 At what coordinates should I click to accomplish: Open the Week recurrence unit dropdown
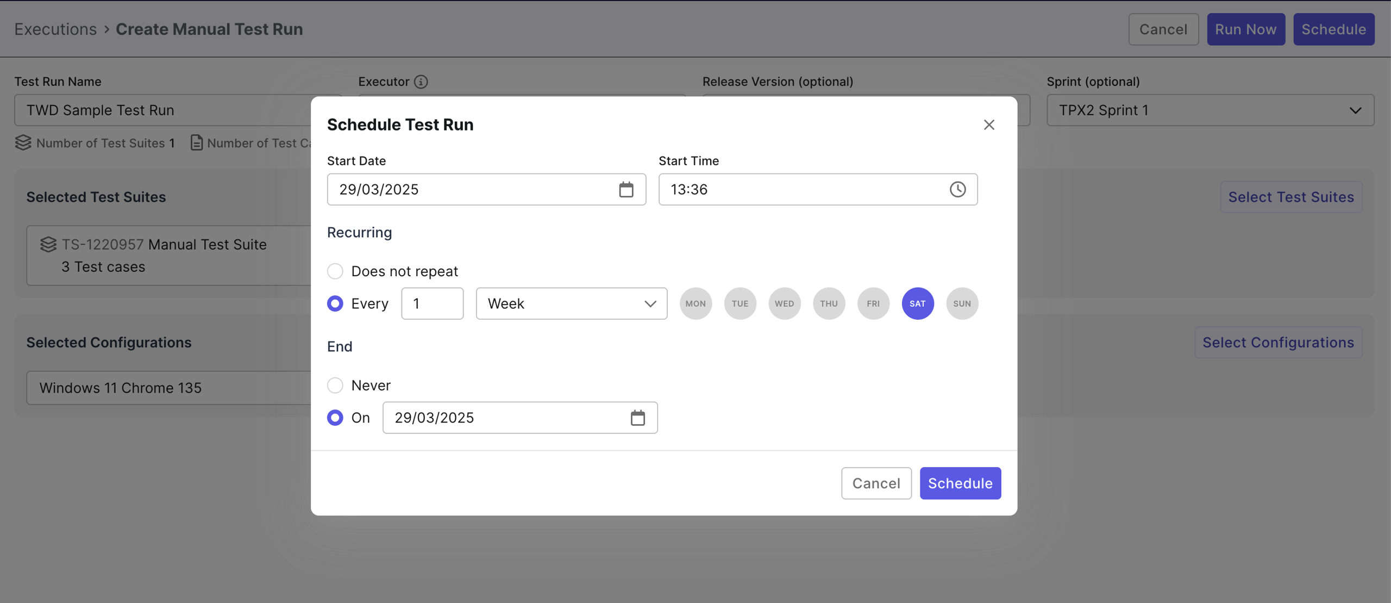(x=571, y=303)
